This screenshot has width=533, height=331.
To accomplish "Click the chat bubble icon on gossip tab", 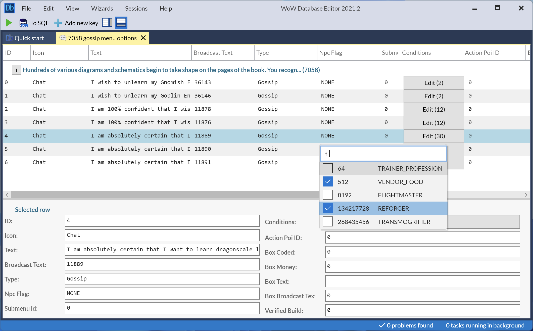I will click(x=63, y=38).
